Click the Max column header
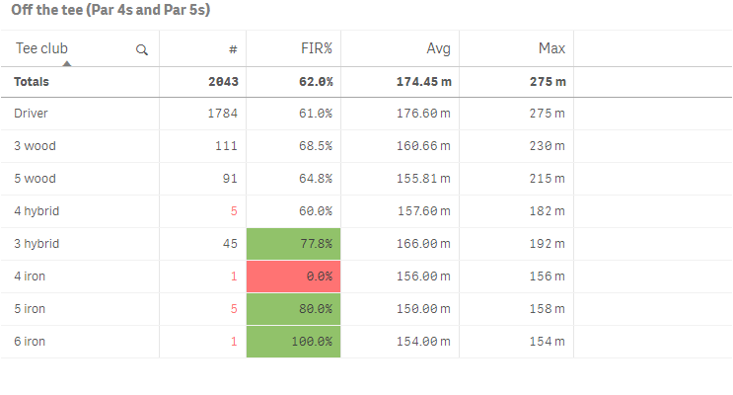The width and height of the screenshot is (733, 395). [x=551, y=48]
